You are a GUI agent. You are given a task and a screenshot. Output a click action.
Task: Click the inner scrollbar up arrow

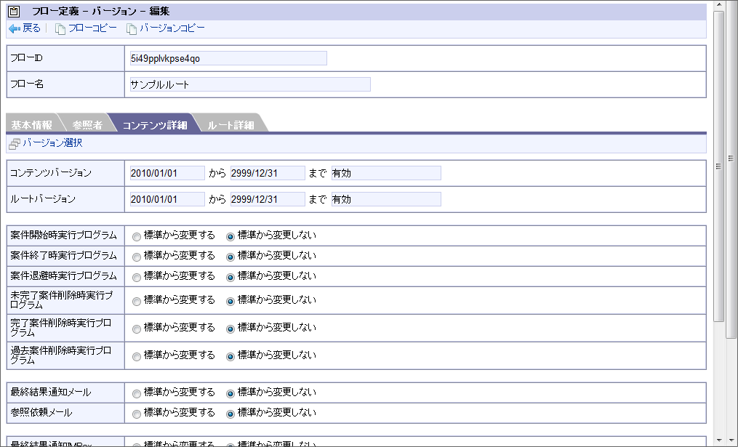click(718, 5)
